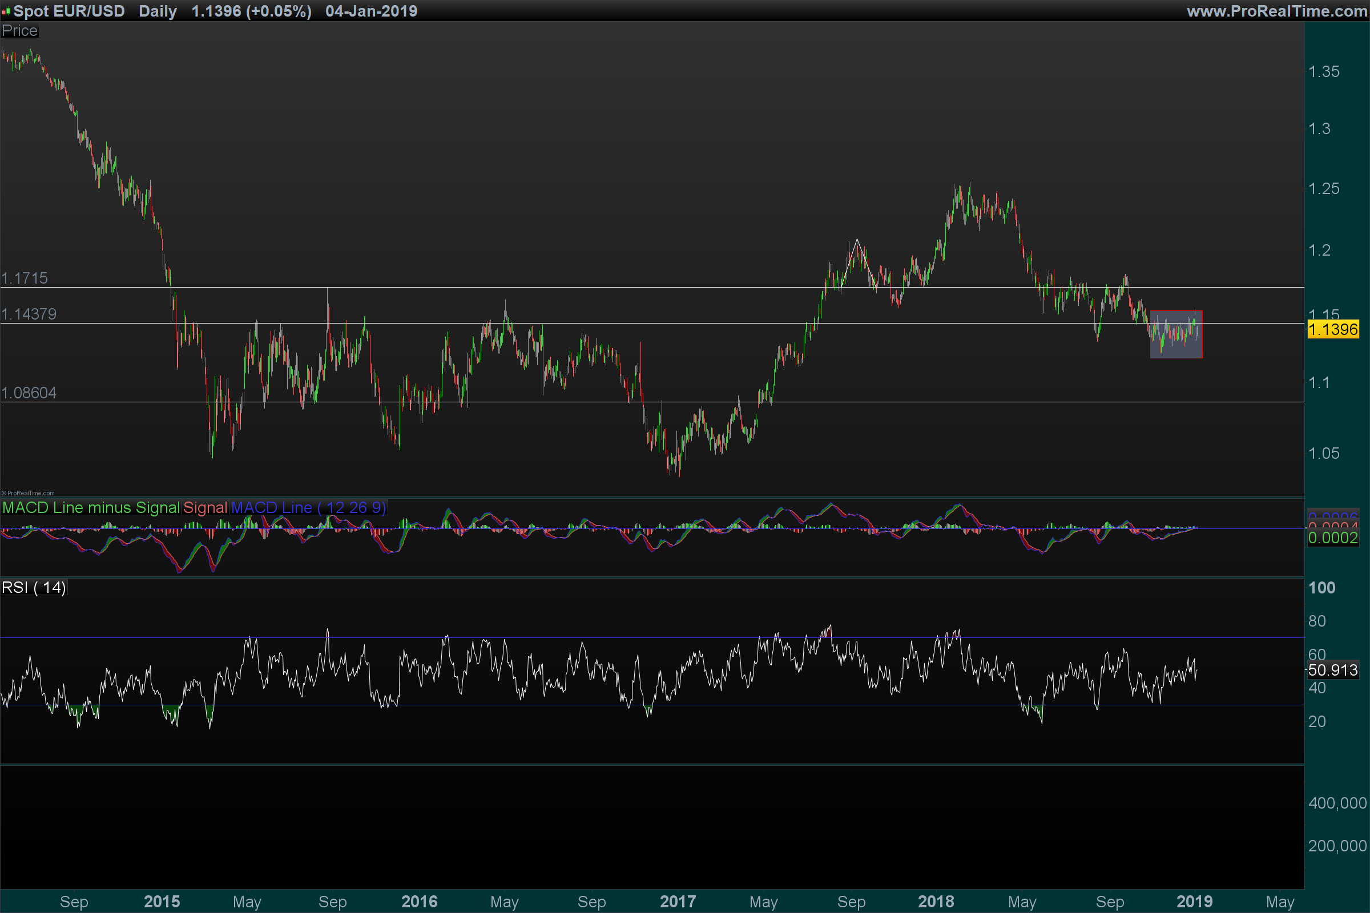This screenshot has width=1370, height=913.
Task: Click the MACD Line minus Signal label
Action: tap(91, 508)
